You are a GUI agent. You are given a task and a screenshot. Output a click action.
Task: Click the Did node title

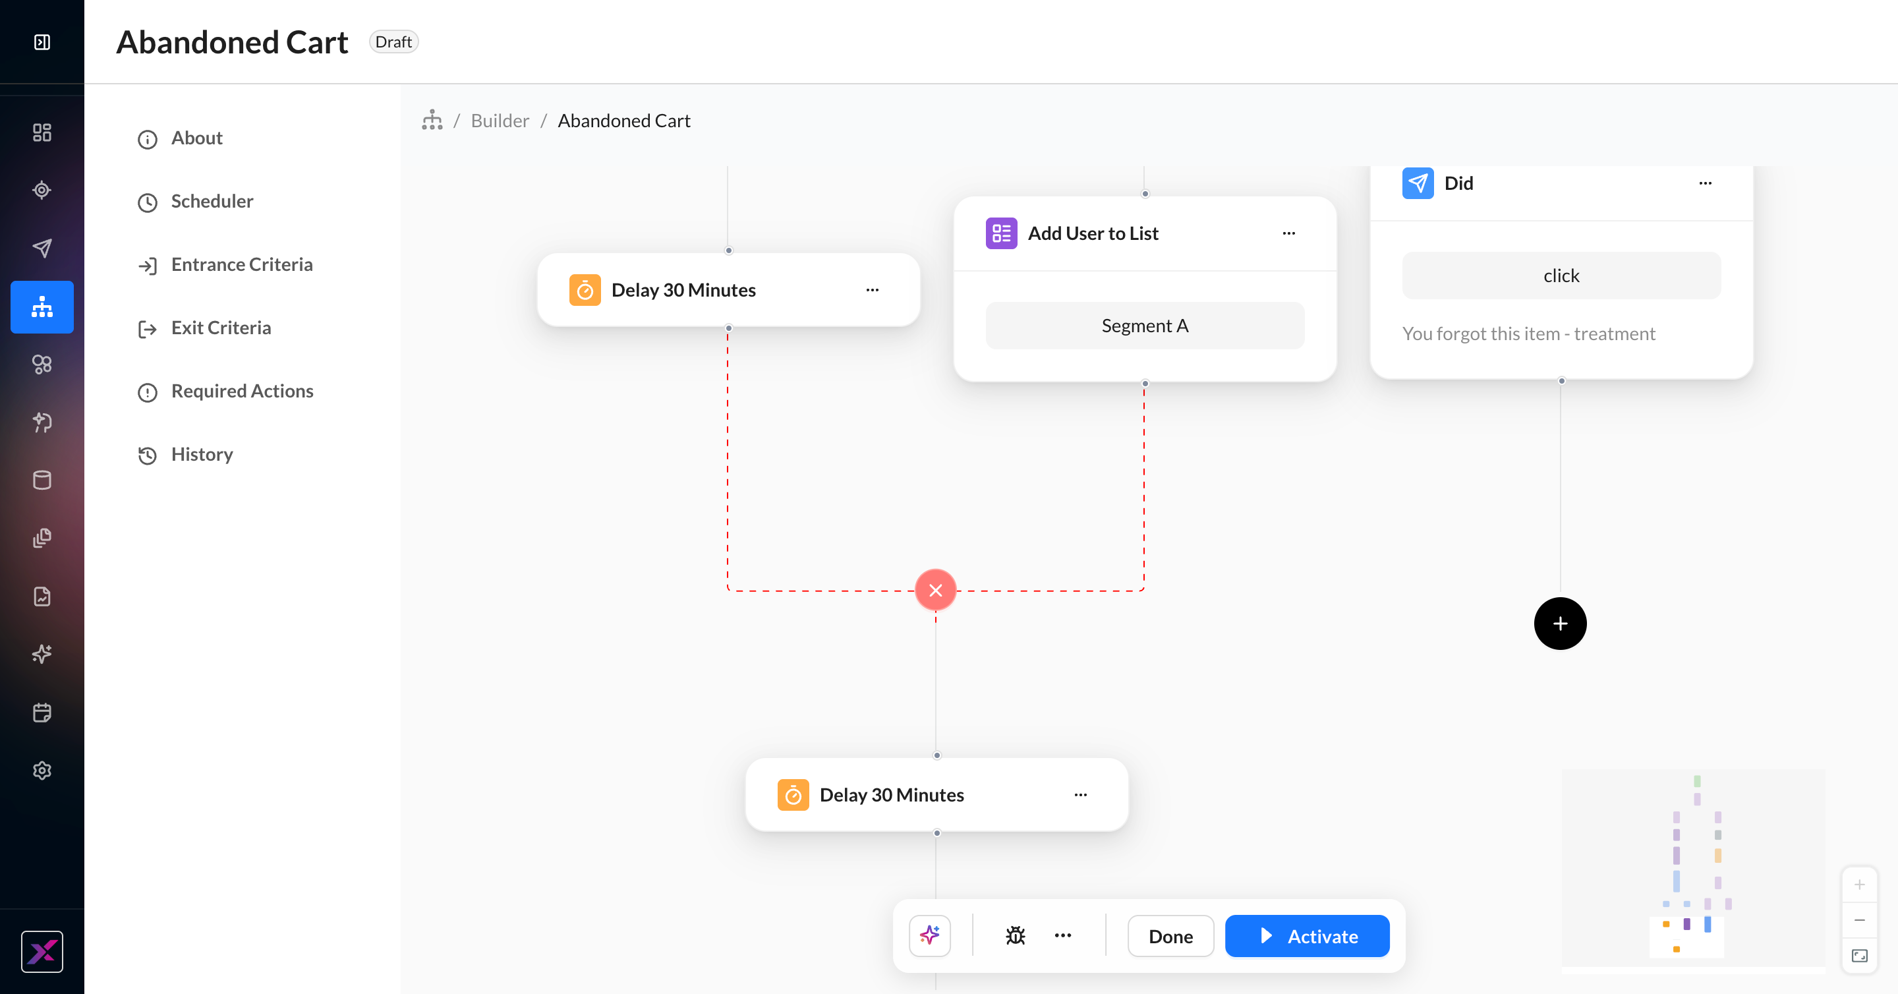click(1459, 183)
